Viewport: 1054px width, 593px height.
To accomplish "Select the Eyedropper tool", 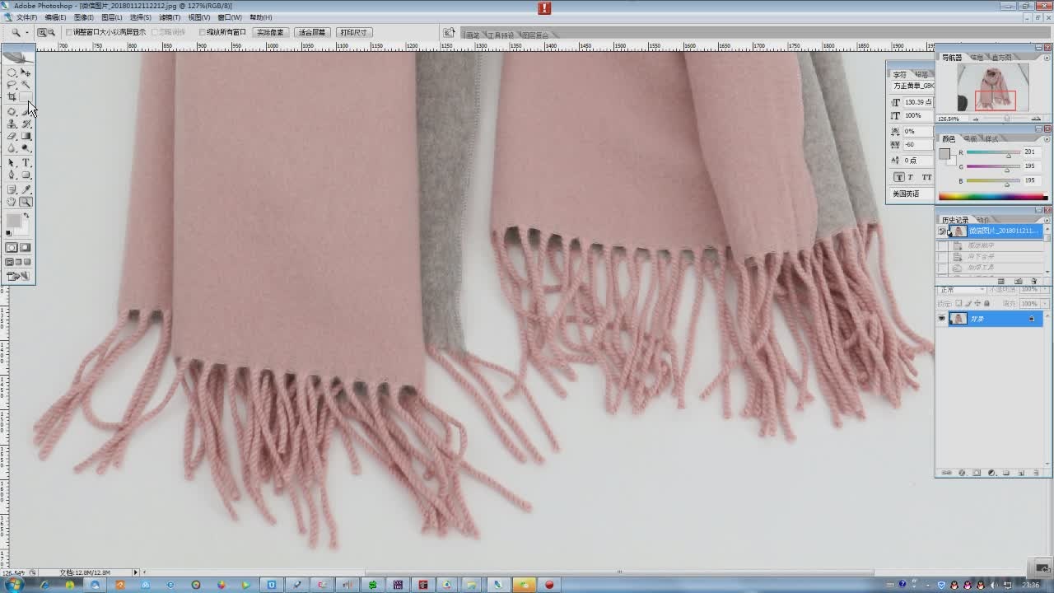I will (x=26, y=189).
